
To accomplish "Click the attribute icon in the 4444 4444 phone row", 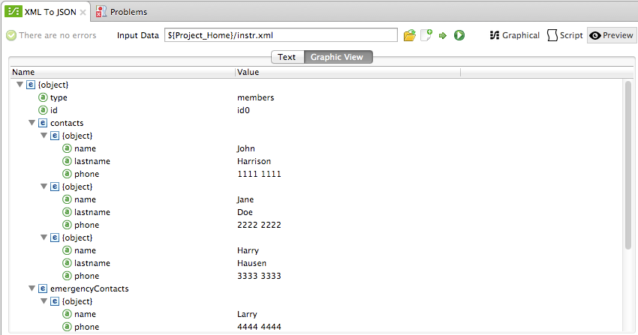I will point(67,327).
